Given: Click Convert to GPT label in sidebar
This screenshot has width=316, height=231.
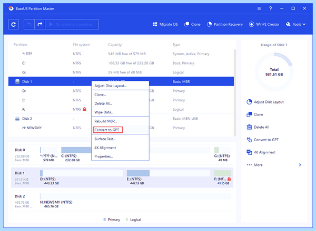Looking at the screenshot, I should [x=266, y=140].
